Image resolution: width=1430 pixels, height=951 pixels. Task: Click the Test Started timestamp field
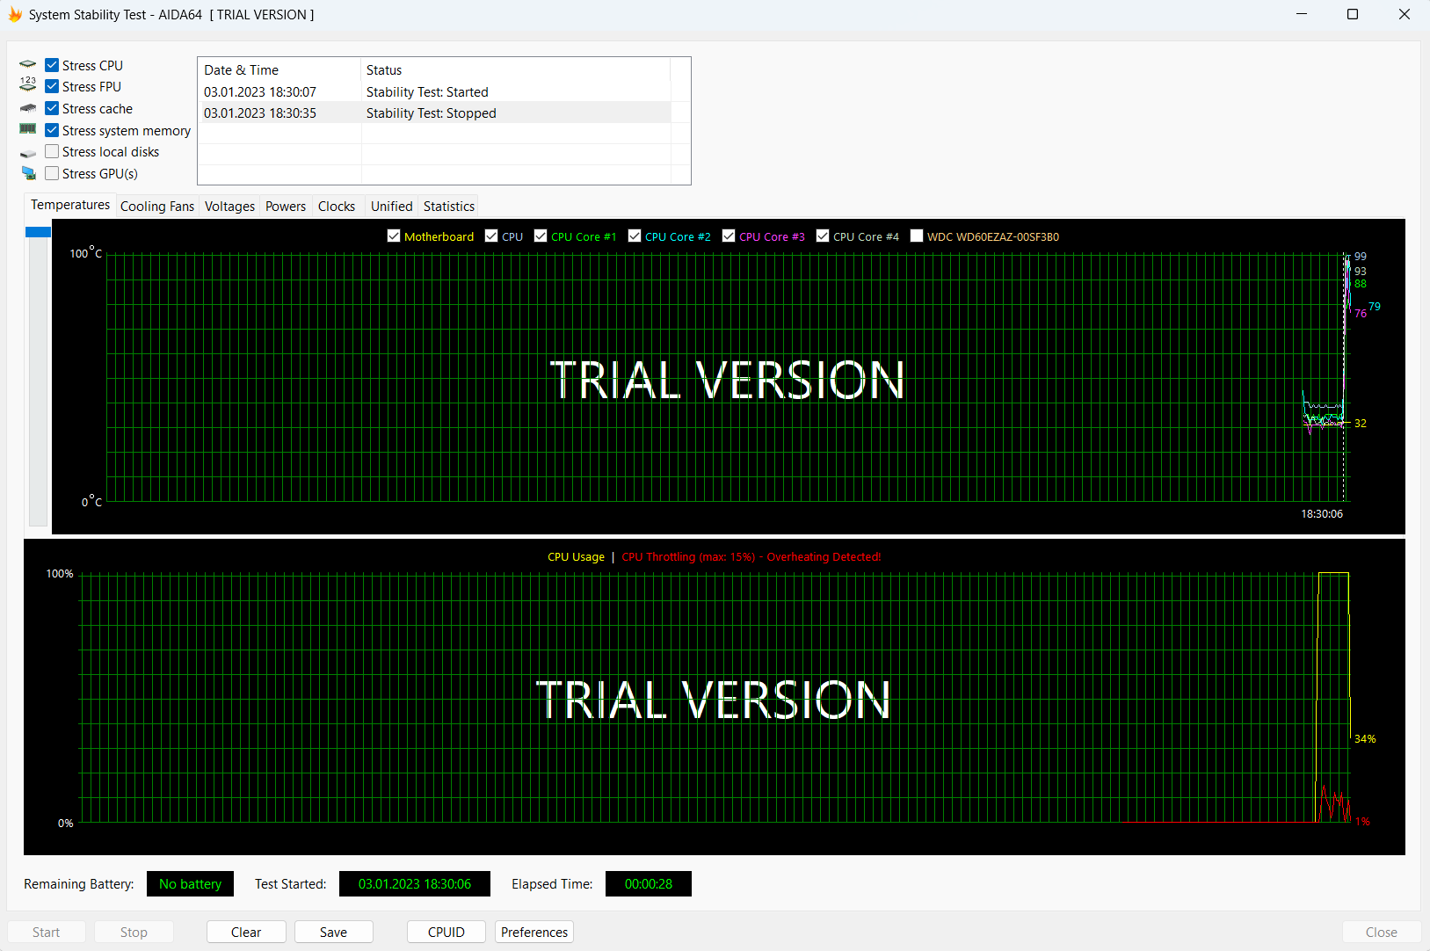point(415,883)
